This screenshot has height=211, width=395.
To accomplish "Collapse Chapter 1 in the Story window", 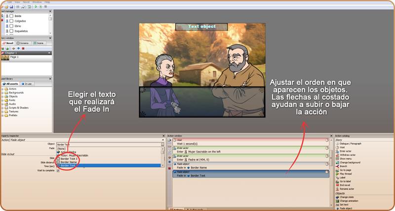I will pos(49,53).
